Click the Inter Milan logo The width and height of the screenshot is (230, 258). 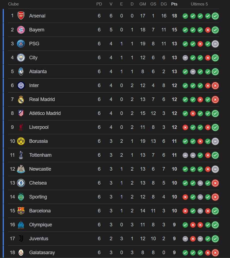click(x=21, y=85)
